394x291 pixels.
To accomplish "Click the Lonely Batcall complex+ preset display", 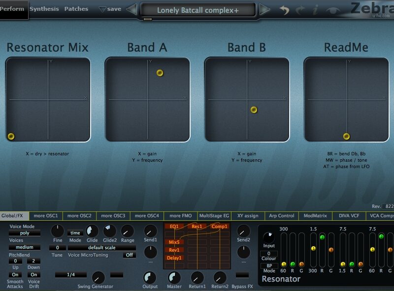I will point(197,10).
